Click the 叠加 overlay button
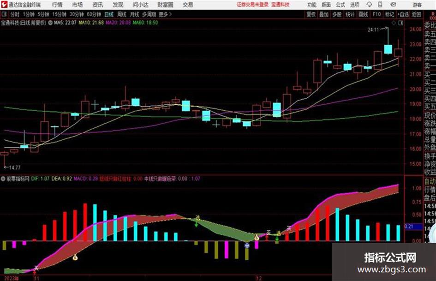 [x=324, y=14]
